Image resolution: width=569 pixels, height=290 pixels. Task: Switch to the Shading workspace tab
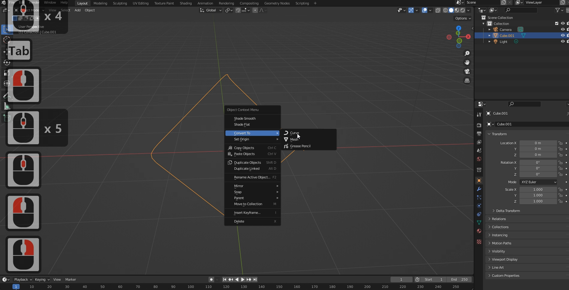coord(186,3)
